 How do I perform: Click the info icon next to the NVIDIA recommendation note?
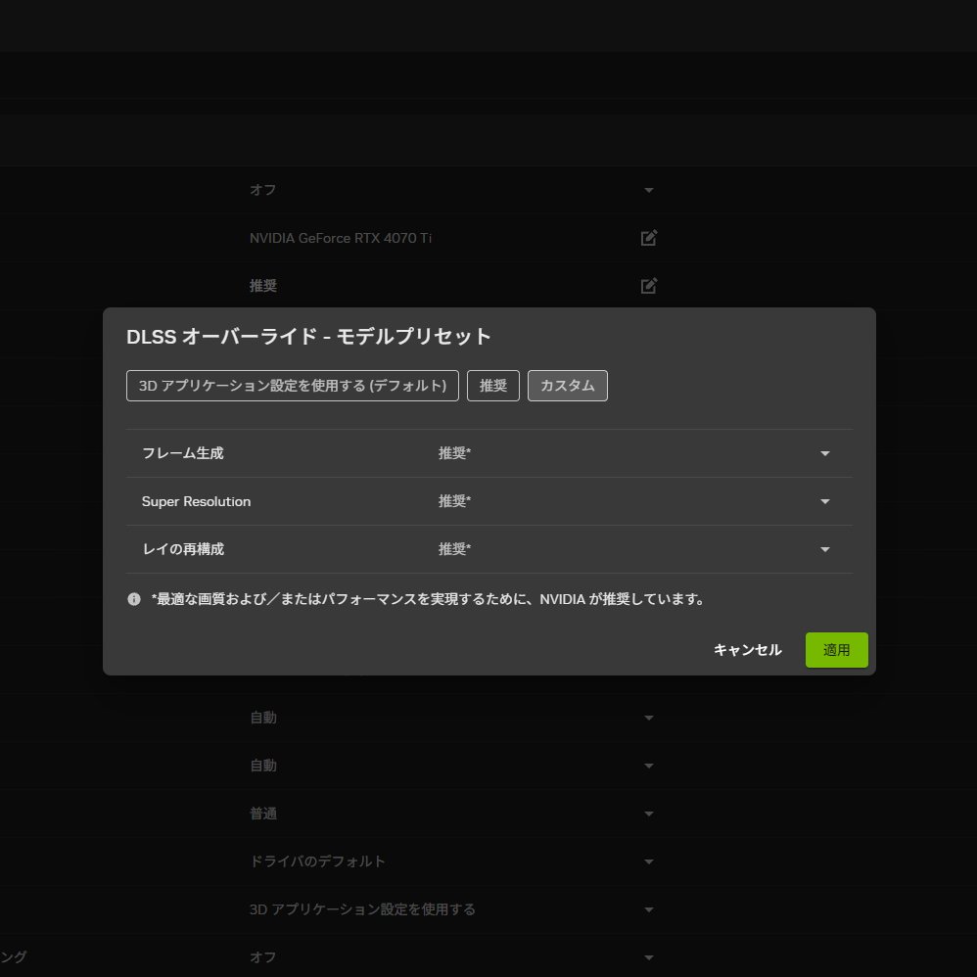[134, 598]
